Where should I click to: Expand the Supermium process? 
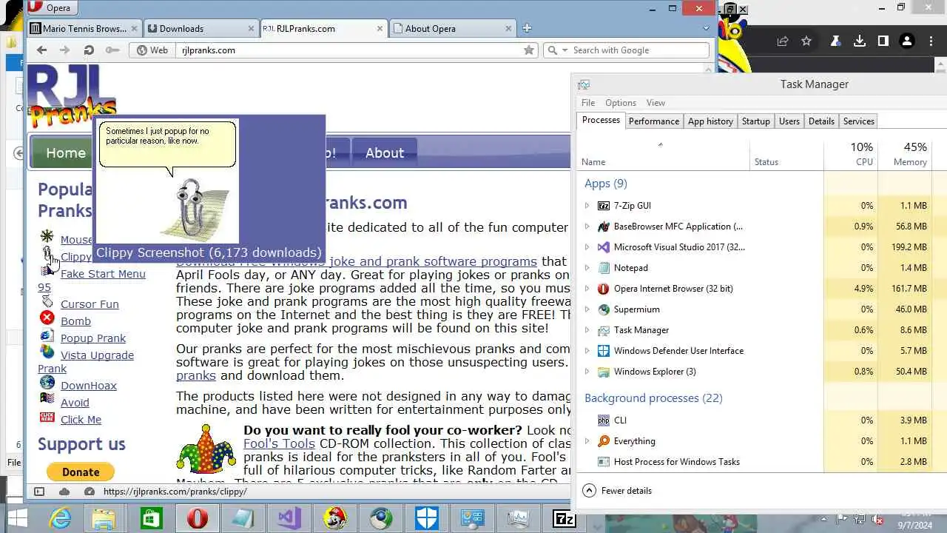(587, 309)
